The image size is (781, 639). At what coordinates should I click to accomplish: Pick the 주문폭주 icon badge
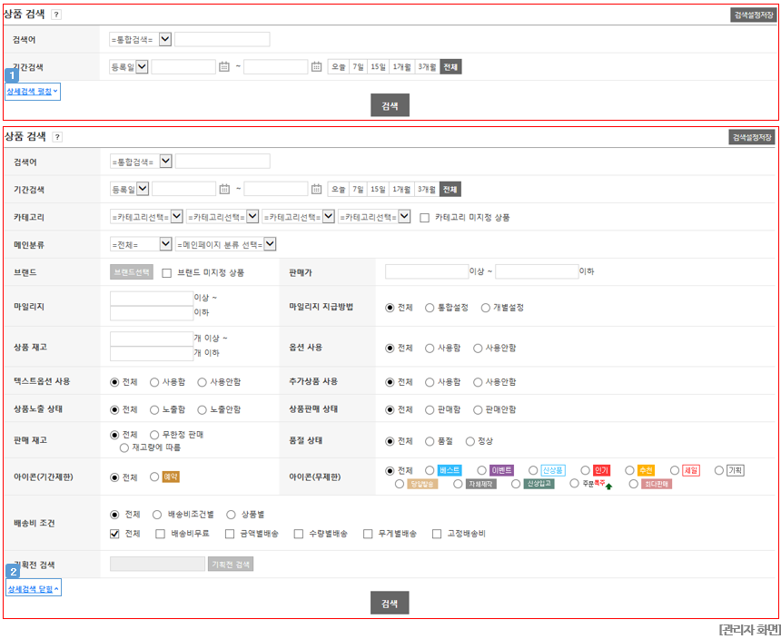click(598, 484)
